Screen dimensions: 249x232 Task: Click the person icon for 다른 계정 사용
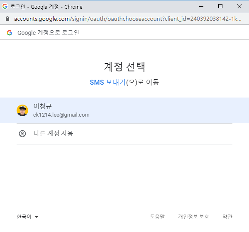coord(22,134)
